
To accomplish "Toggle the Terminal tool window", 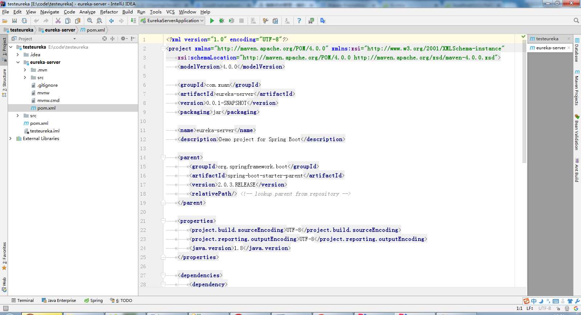I will (23, 300).
